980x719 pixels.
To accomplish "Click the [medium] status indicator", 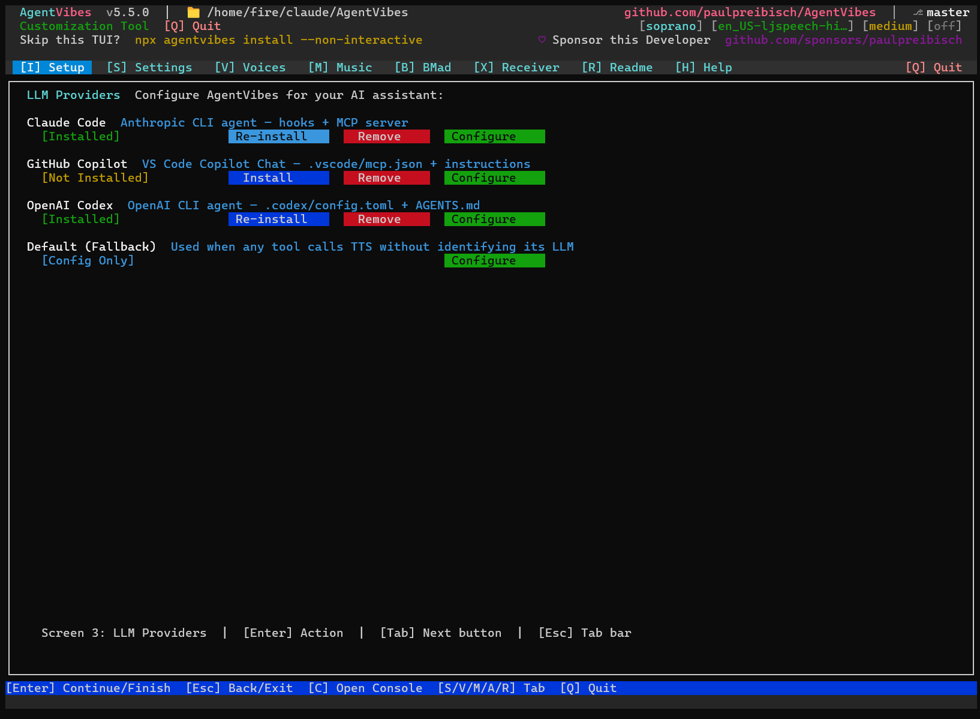I will pyautogui.click(x=890, y=26).
